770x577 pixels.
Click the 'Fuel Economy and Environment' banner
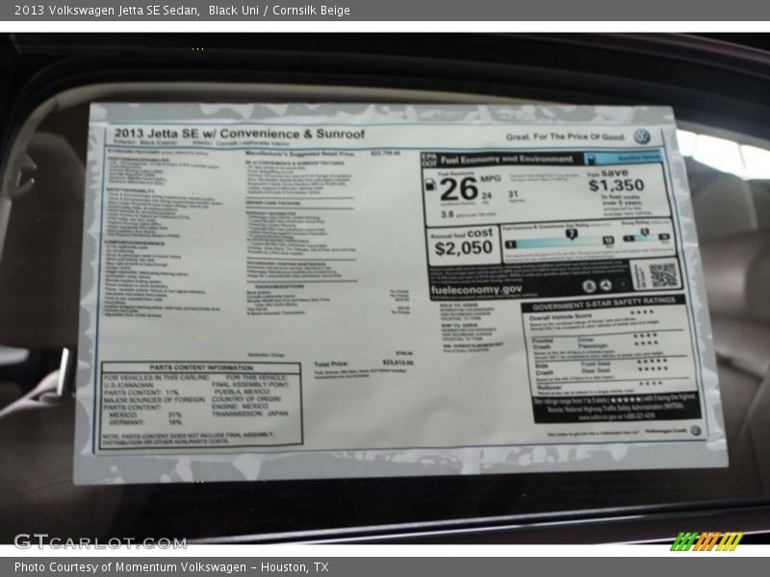(506, 159)
